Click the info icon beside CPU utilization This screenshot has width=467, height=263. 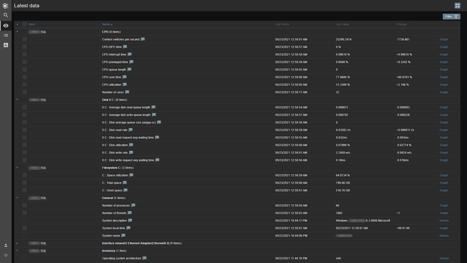[125, 84]
